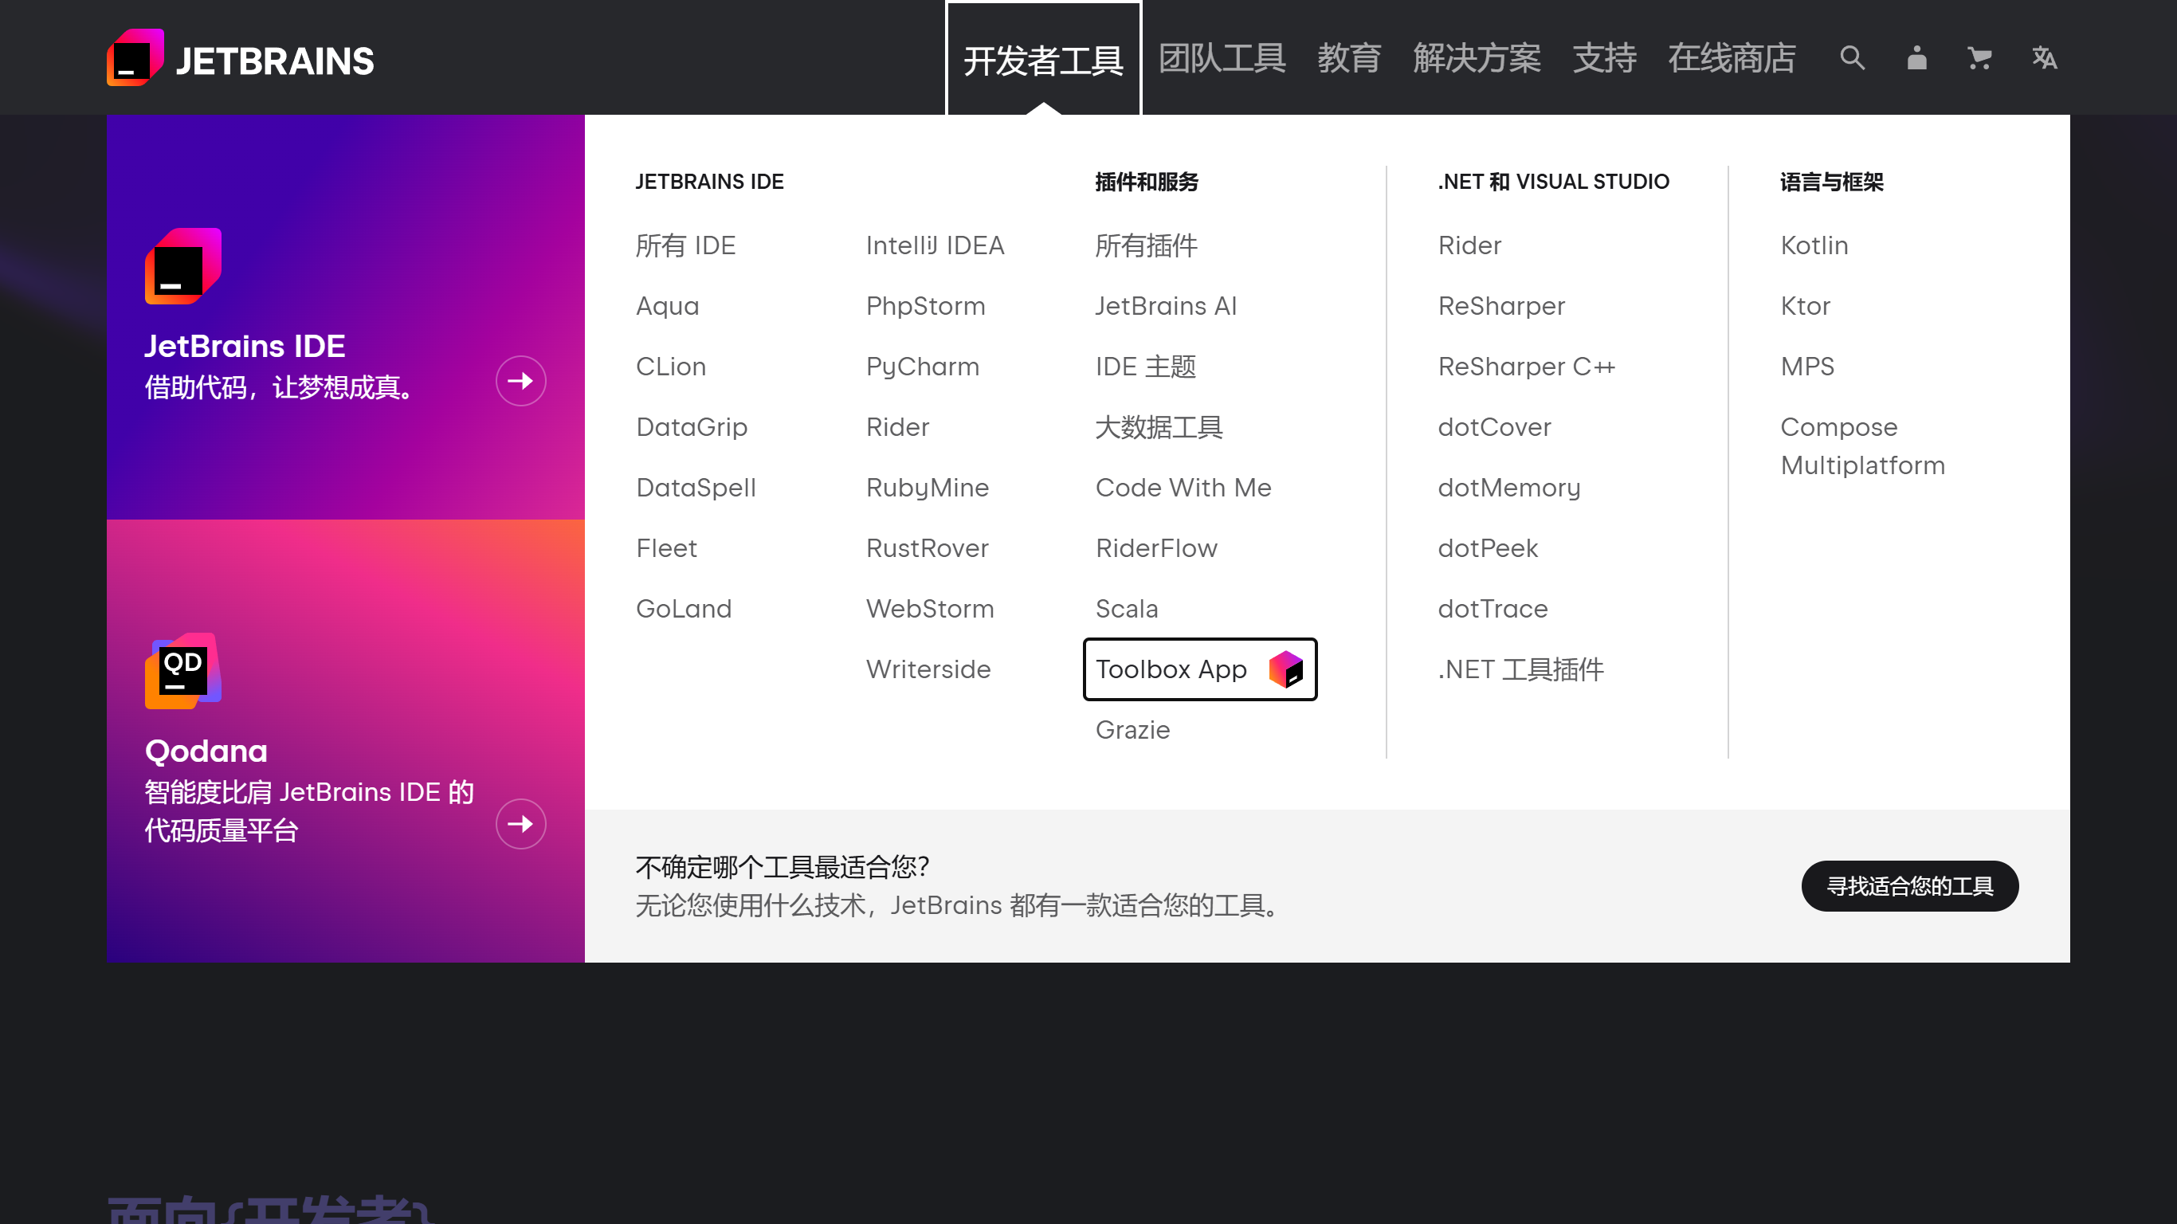Open the Ktor link

click(x=1805, y=305)
